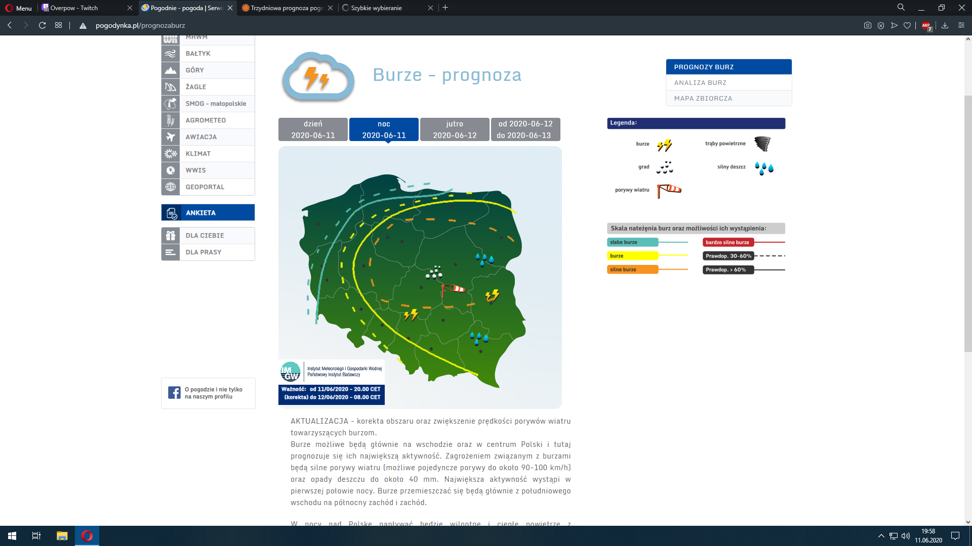Open the Agrometeo wheat icon
The height and width of the screenshot is (546, 972).
(x=171, y=120)
